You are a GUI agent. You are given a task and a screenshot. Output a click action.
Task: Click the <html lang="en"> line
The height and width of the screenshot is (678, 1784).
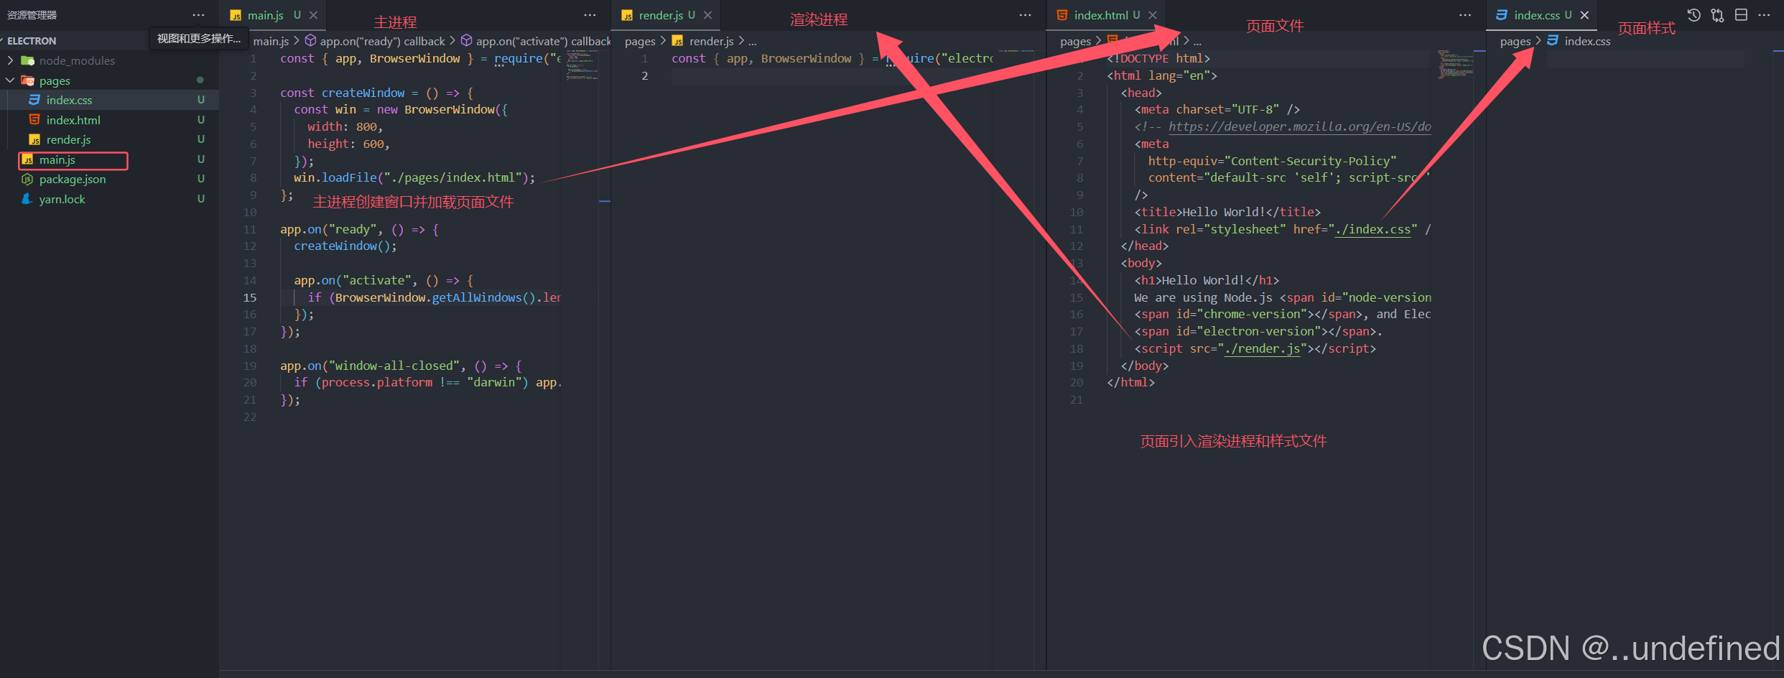pos(1162,75)
